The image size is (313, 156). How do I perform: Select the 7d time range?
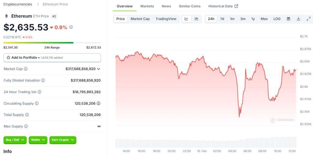[x=222, y=19]
